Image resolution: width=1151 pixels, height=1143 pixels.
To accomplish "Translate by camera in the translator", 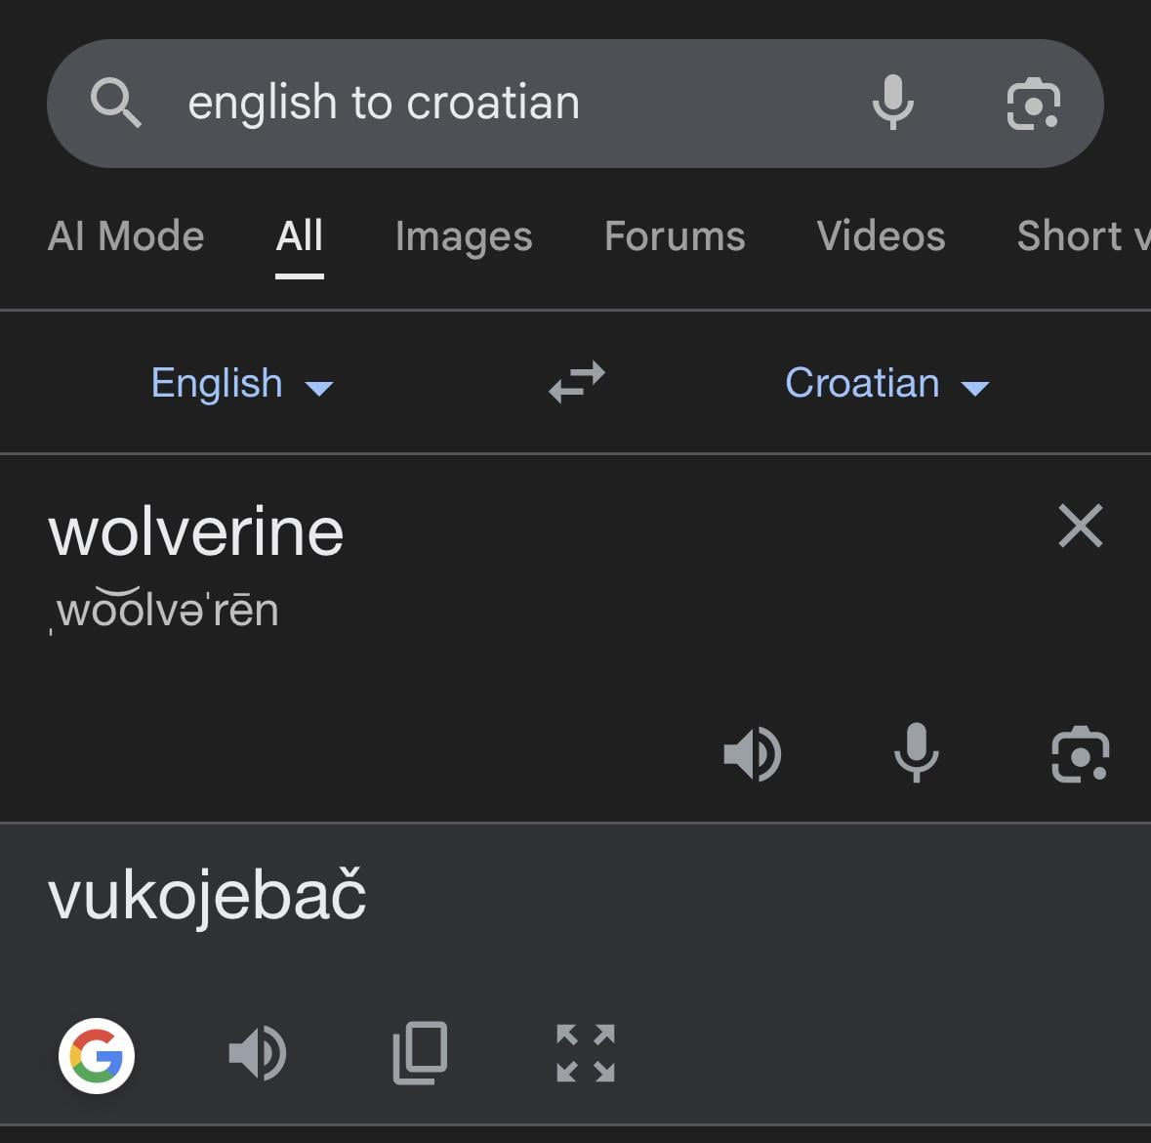I will point(1080,754).
